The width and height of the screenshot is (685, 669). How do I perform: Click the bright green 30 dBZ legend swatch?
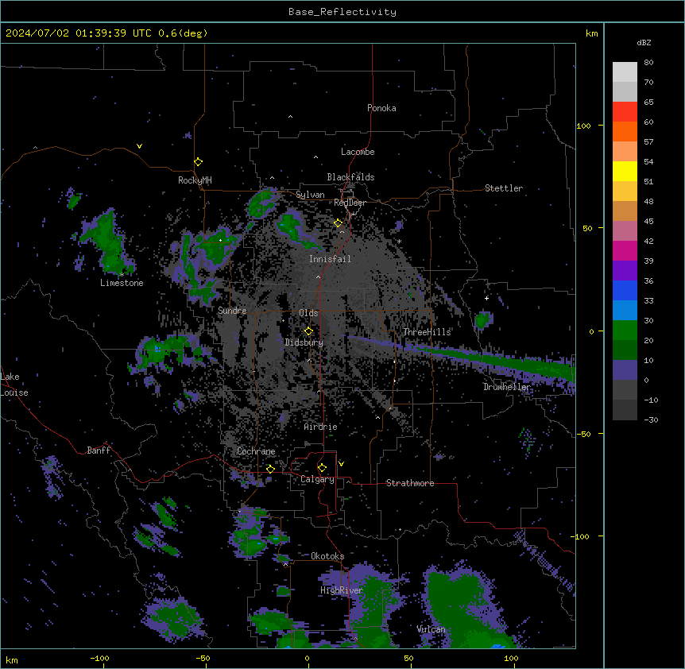(625, 331)
